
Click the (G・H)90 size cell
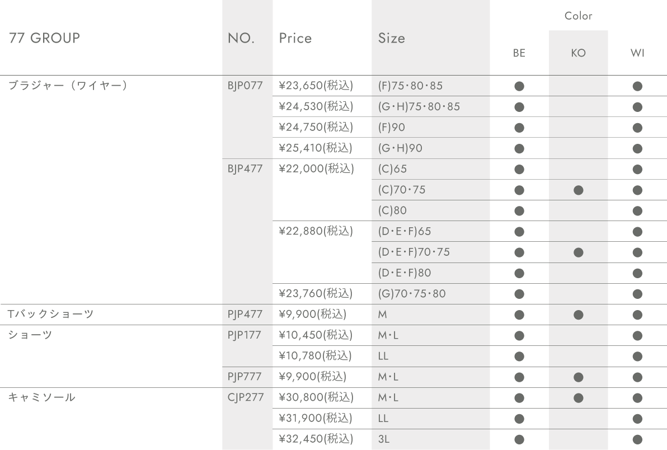click(x=400, y=148)
